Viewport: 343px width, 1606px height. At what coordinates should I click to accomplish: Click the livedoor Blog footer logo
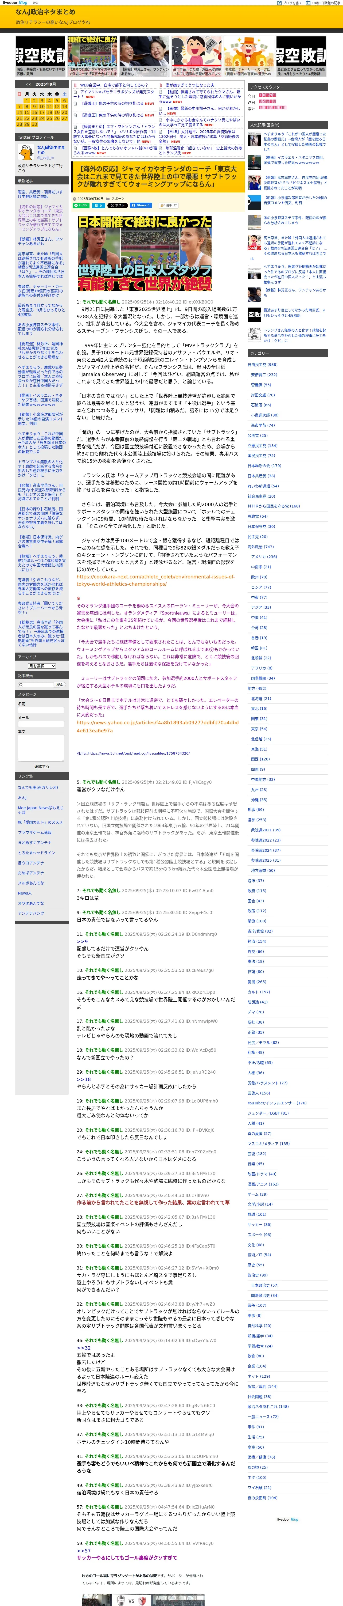[x=288, y=1519]
